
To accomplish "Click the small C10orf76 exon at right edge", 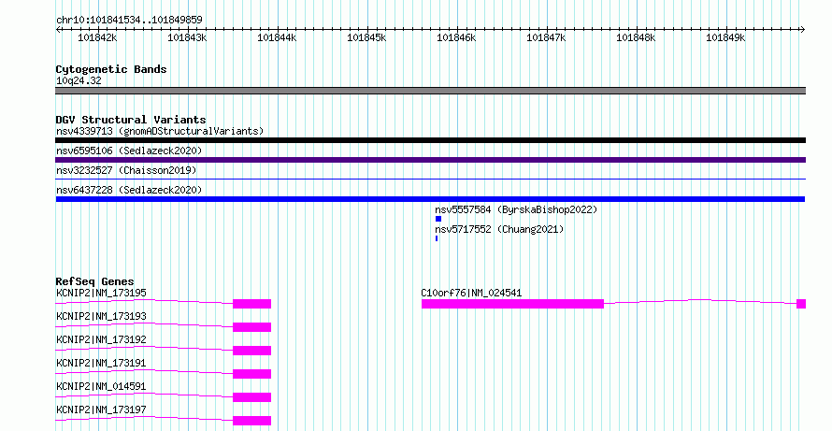I will [x=801, y=304].
